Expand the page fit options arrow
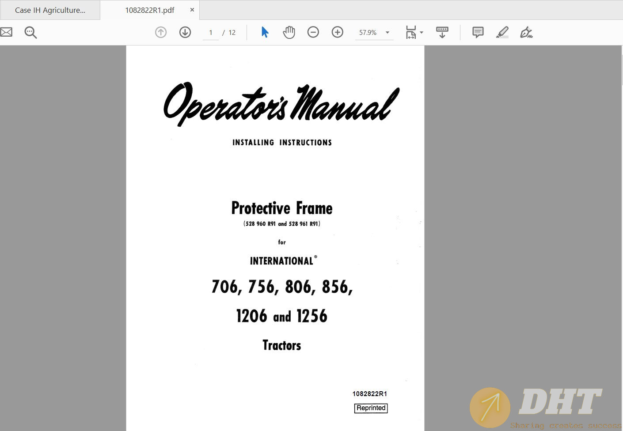This screenshot has height=431, width=623. pyautogui.click(x=422, y=32)
